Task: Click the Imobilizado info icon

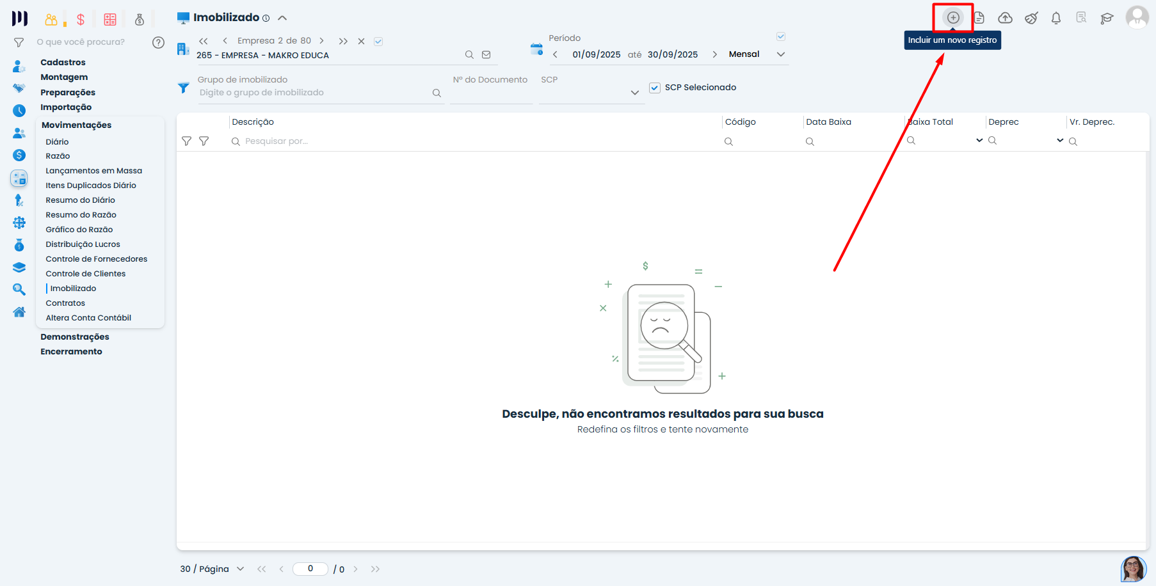Action: [x=266, y=19]
